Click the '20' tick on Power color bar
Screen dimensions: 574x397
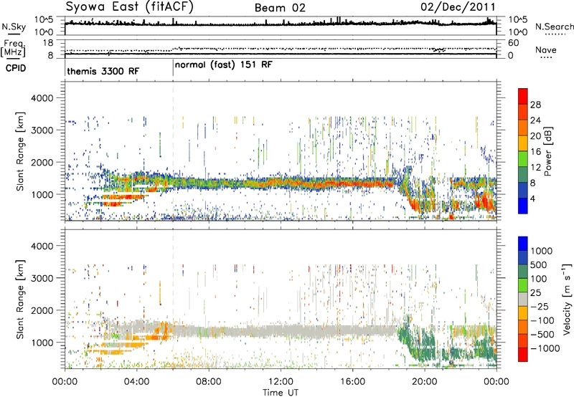(x=535, y=136)
